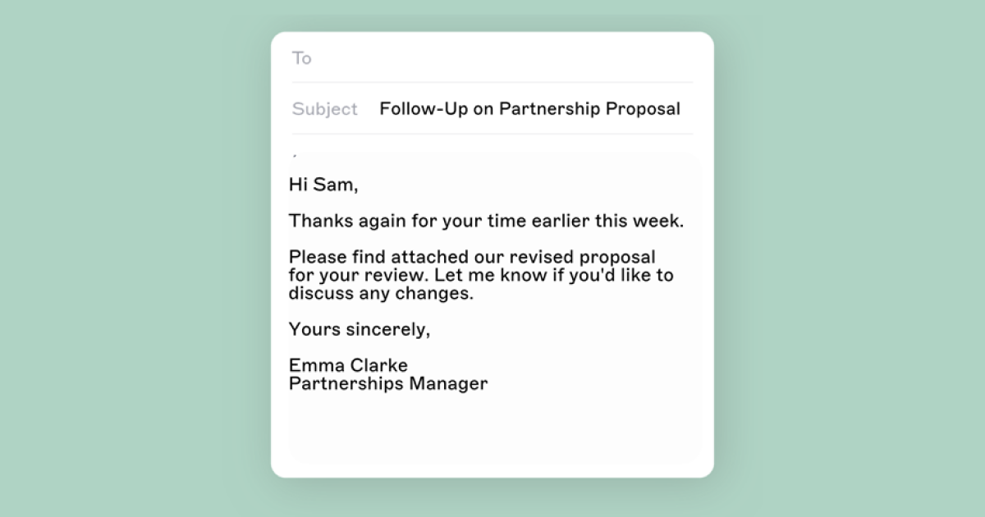Viewport: 985px width, 517px height.
Task: Click the Subject field label
Action: coord(325,109)
